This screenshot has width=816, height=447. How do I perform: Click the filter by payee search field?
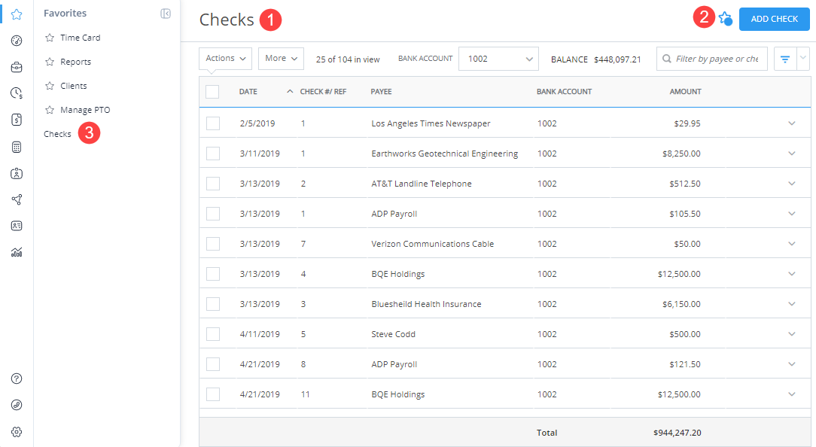coord(712,59)
